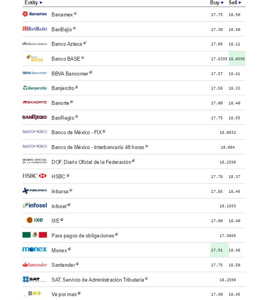Screen dimensions: 262x300
Task: Click the Infosel logo icon
Action: (35, 205)
